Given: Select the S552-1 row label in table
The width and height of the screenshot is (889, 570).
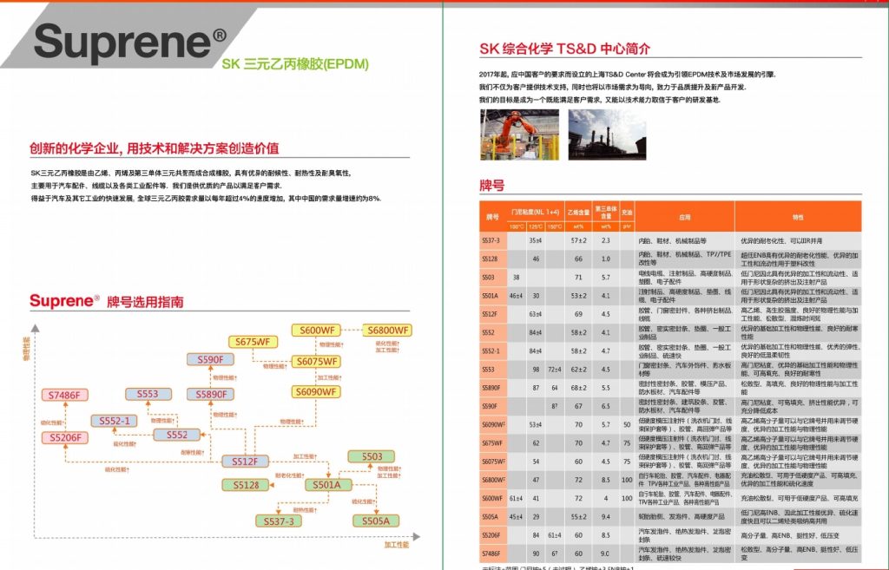Looking at the screenshot, I should 491,351.
